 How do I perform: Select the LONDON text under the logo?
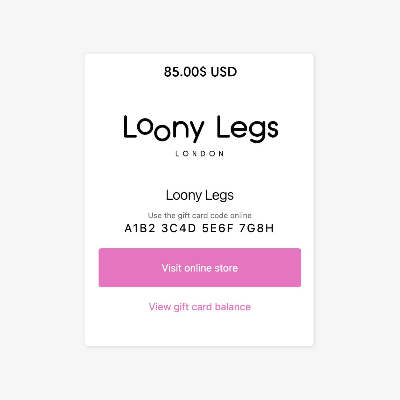coord(200,154)
